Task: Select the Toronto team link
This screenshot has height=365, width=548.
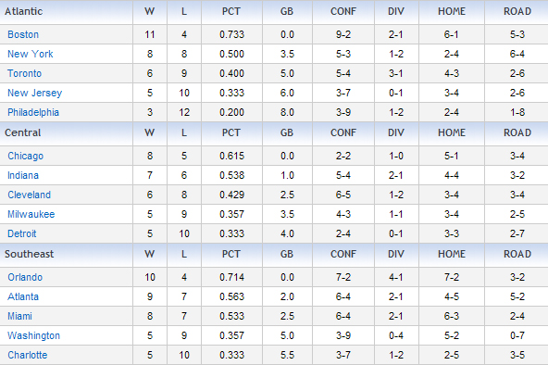Action: click(x=24, y=73)
